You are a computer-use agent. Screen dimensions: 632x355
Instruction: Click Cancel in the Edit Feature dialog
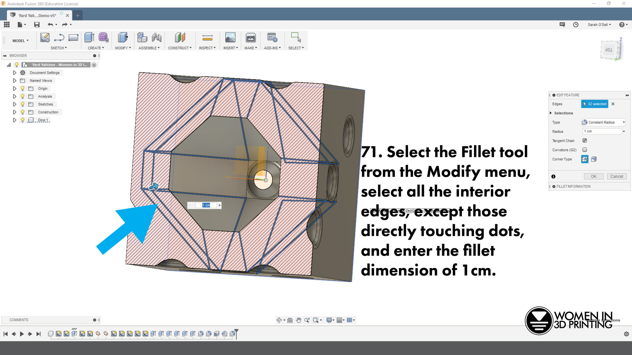[617, 176]
